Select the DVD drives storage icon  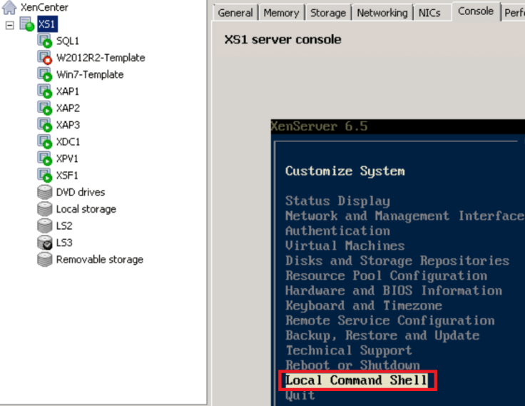pyautogui.click(x=44, y=192)
